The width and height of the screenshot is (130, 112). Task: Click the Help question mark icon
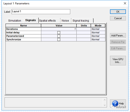click(115, 103)
